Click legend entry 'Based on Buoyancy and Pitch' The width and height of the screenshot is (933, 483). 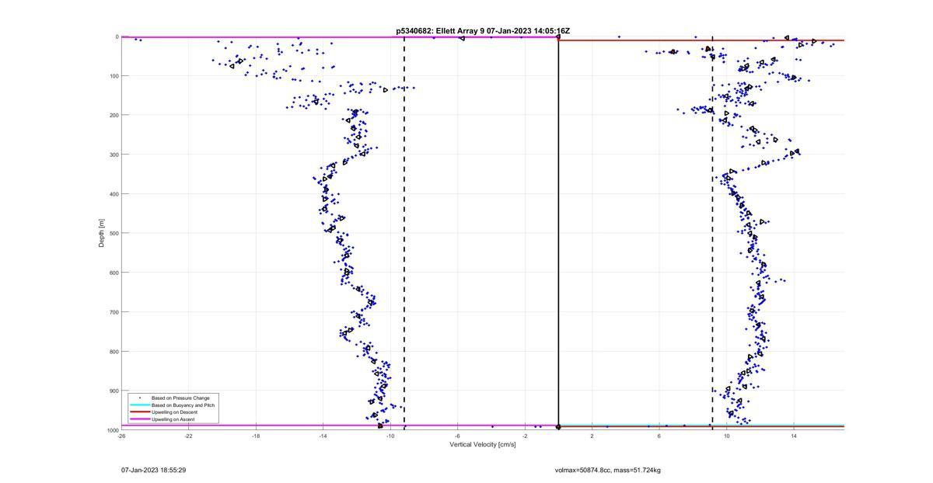(x=183, y=405)
